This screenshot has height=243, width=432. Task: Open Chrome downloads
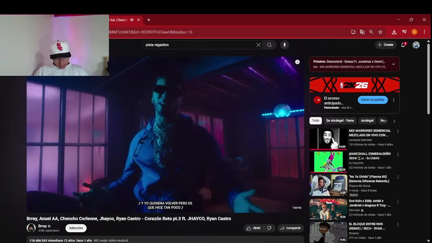[x=394, y=32]
